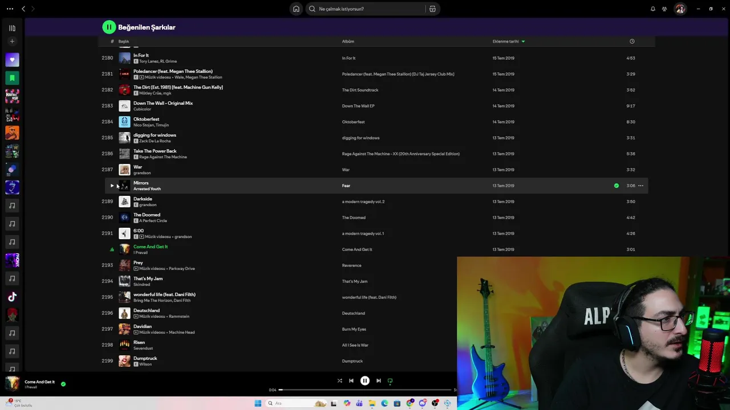Open the Browse icon beside search

pyautogui.click(x=432, y=9)
